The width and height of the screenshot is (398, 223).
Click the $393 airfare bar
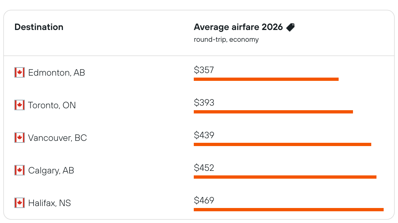click(273, 112)
